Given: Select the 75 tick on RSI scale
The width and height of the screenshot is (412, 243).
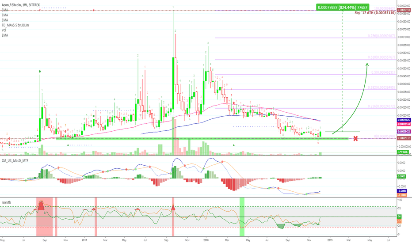Looking at the screenshot, I should coord(399,209).
